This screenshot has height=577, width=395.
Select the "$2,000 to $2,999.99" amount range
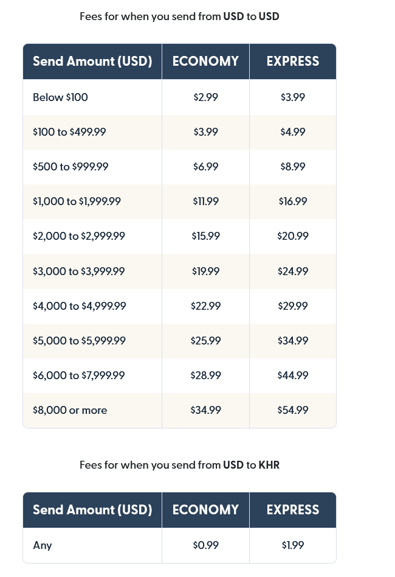[79, 236]
